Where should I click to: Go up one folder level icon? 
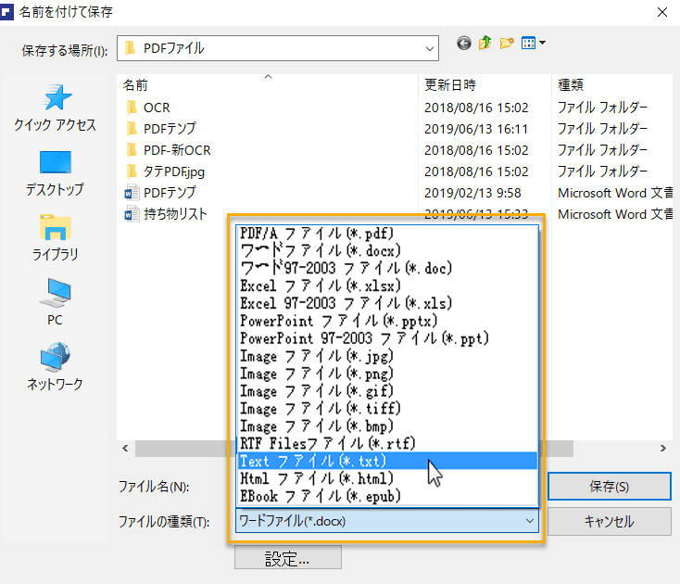pos(485,43)
